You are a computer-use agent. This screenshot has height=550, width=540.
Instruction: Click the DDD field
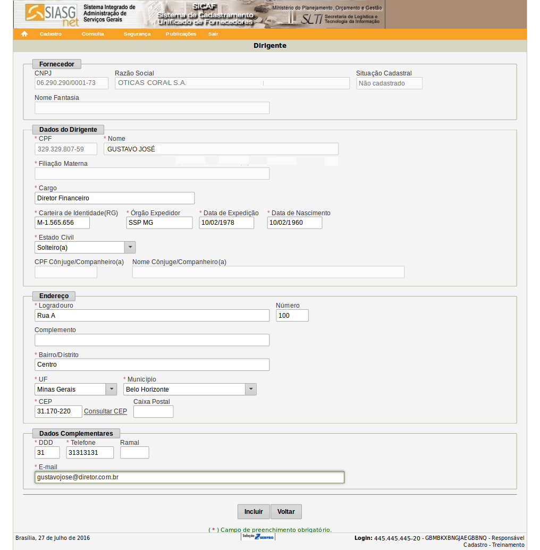(47, 452)
